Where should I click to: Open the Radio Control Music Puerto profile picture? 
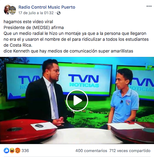coord(10,10)
